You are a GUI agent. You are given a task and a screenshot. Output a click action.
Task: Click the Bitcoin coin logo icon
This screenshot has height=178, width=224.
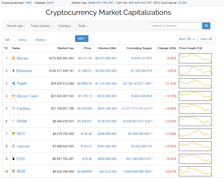click(14, 58)
